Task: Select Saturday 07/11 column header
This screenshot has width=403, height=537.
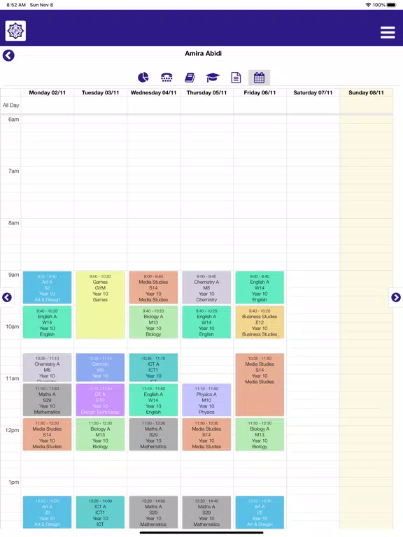Action: point(313,92)
